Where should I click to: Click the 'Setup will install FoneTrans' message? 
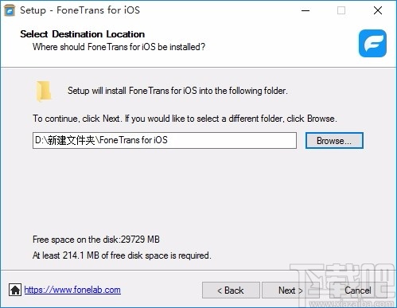click(x=177, y=91)
